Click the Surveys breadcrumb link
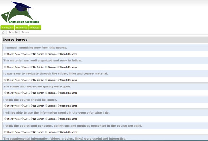 point(25,32)
